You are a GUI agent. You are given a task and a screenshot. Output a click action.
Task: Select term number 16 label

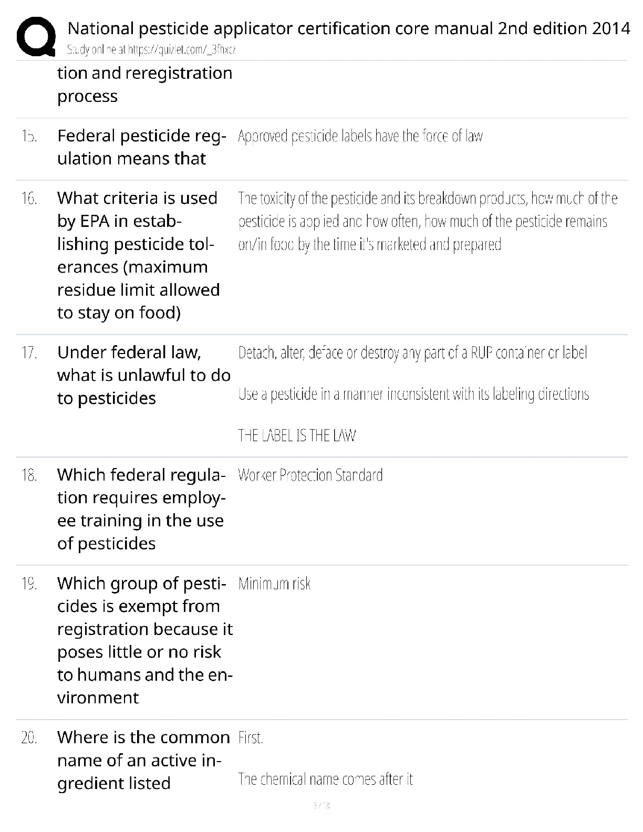point(29,199)
